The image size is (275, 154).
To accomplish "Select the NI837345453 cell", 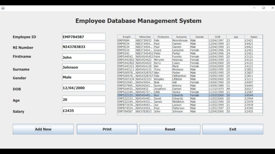I will click(145, 53).
